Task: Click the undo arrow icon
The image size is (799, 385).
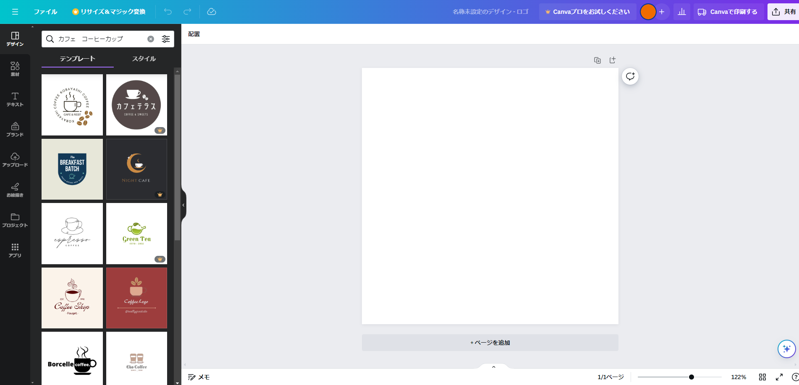Action: (168, 12)
